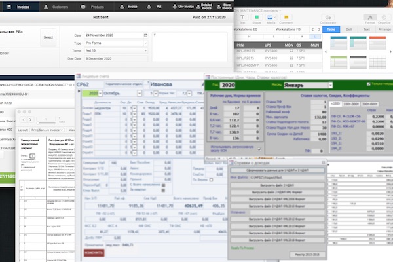Viewport: 393px width, 262px height.
Task: Go to previous table styles page
Action: click(326, 52)
